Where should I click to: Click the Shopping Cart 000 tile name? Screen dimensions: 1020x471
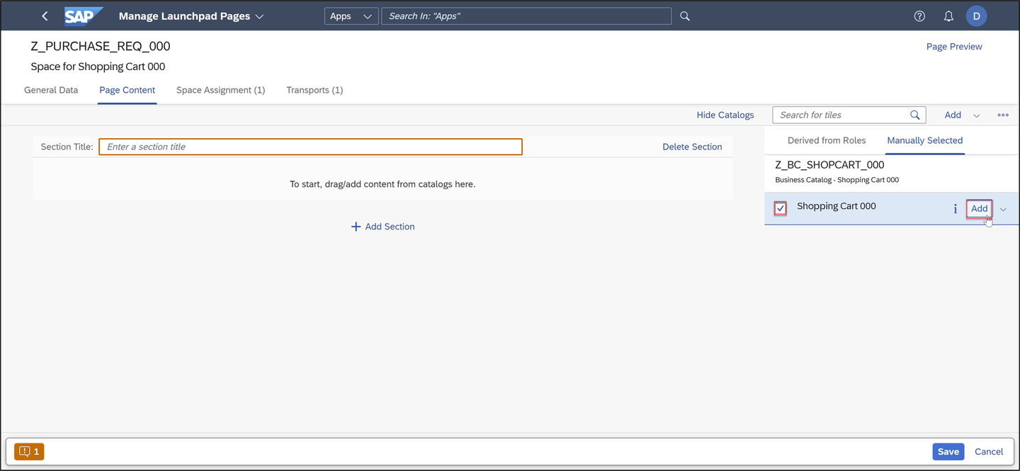(837, 206)
